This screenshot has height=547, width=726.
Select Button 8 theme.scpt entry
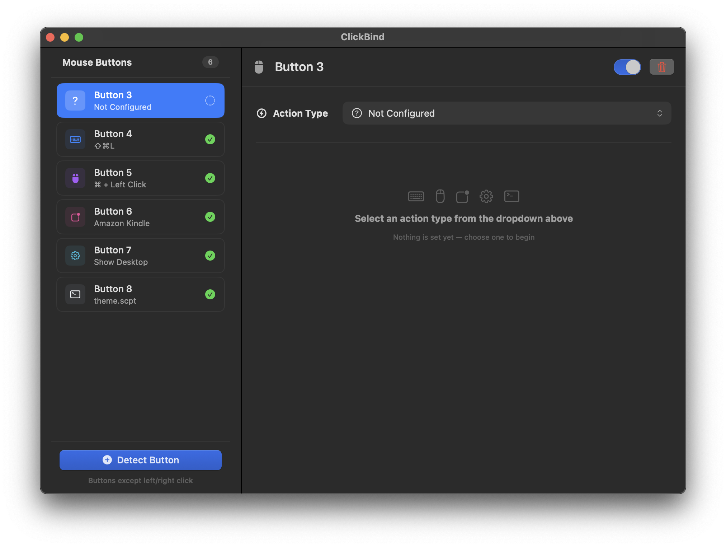point(141,295)
